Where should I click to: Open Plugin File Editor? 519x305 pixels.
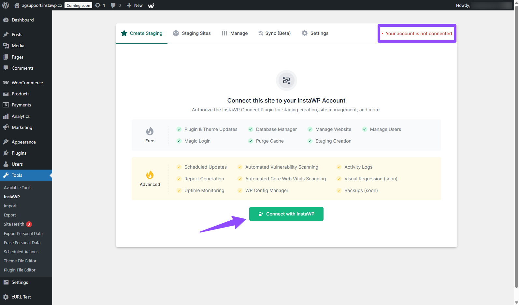pyautogui.click(x=20, y=270)
